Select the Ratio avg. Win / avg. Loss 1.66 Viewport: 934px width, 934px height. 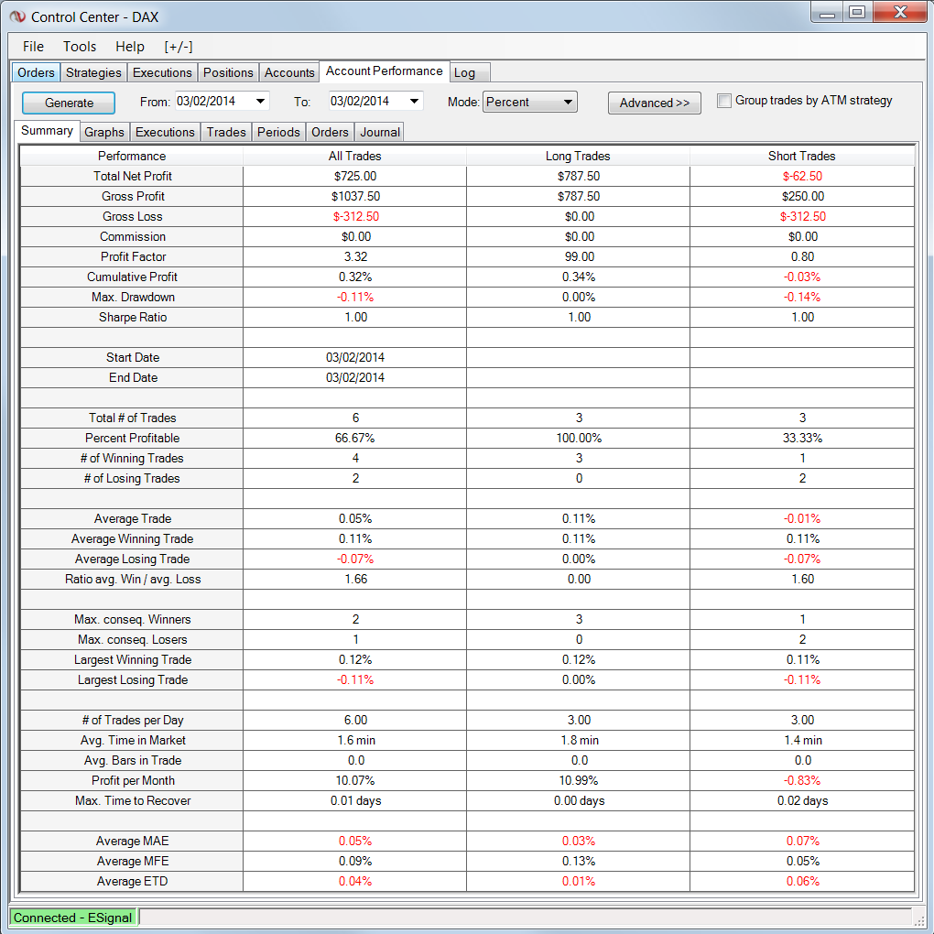[355, 579]
